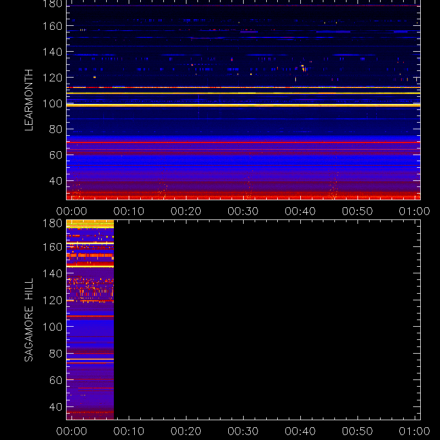
Task: Click 00:30 time label under Learmonth plot
Action: click(243, 211)
